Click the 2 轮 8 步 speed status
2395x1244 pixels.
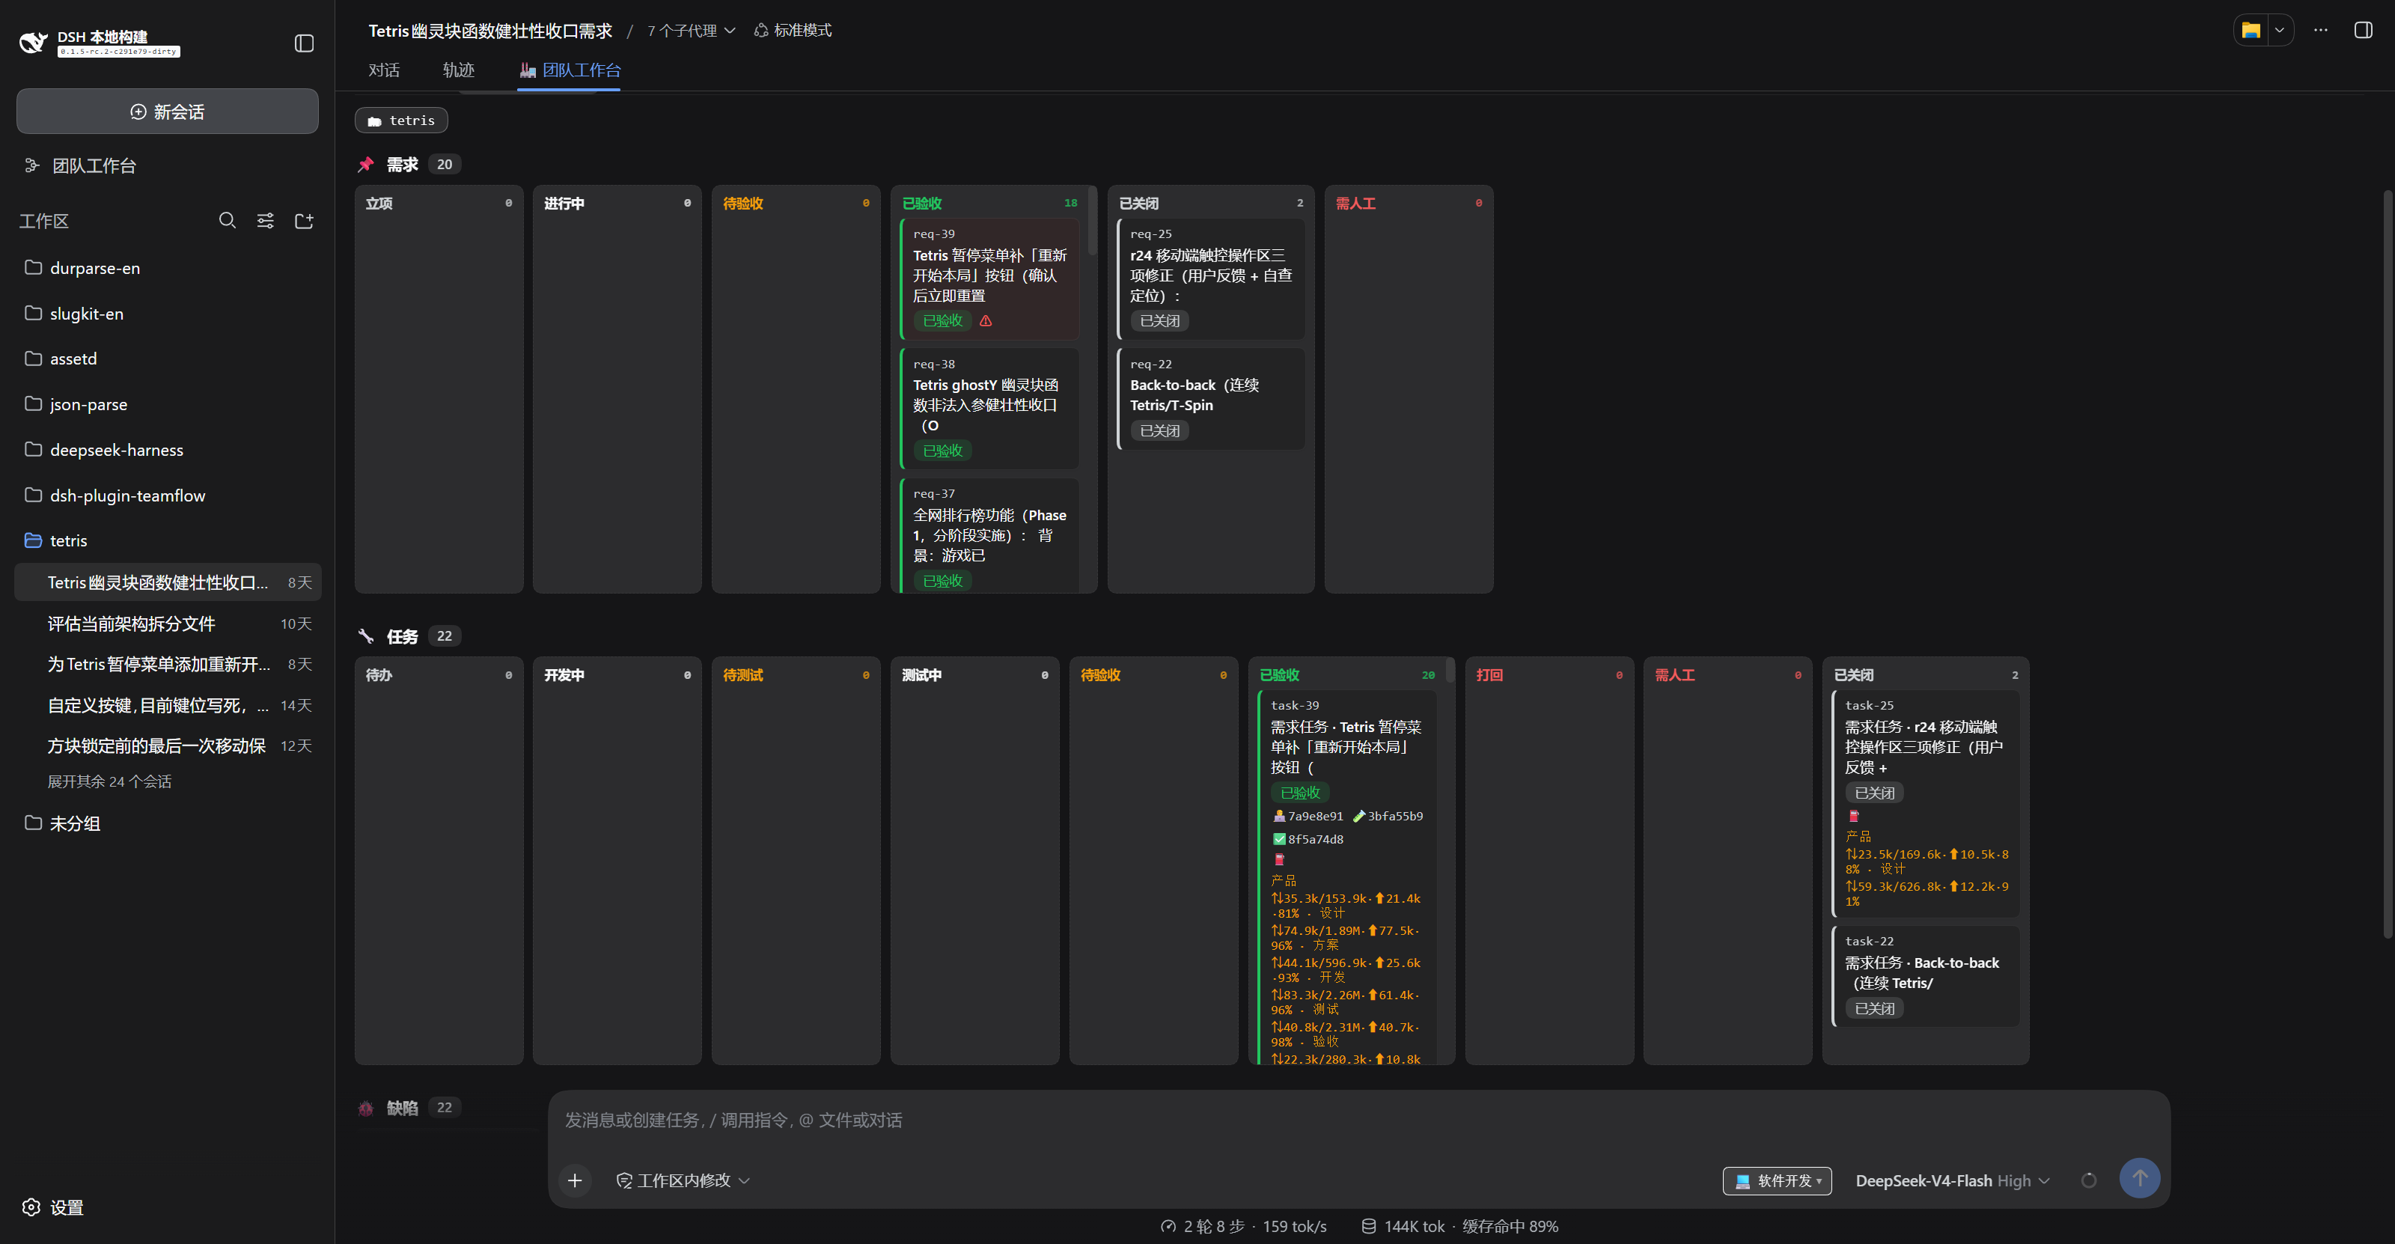[1244, 1226]
